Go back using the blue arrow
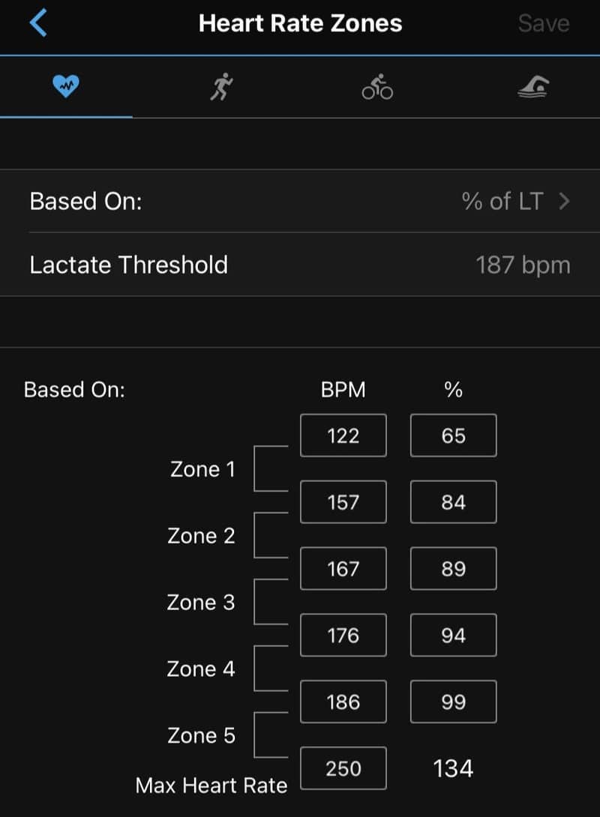The image size is (600, 817). pyautogui.click(x=38, y=23)
